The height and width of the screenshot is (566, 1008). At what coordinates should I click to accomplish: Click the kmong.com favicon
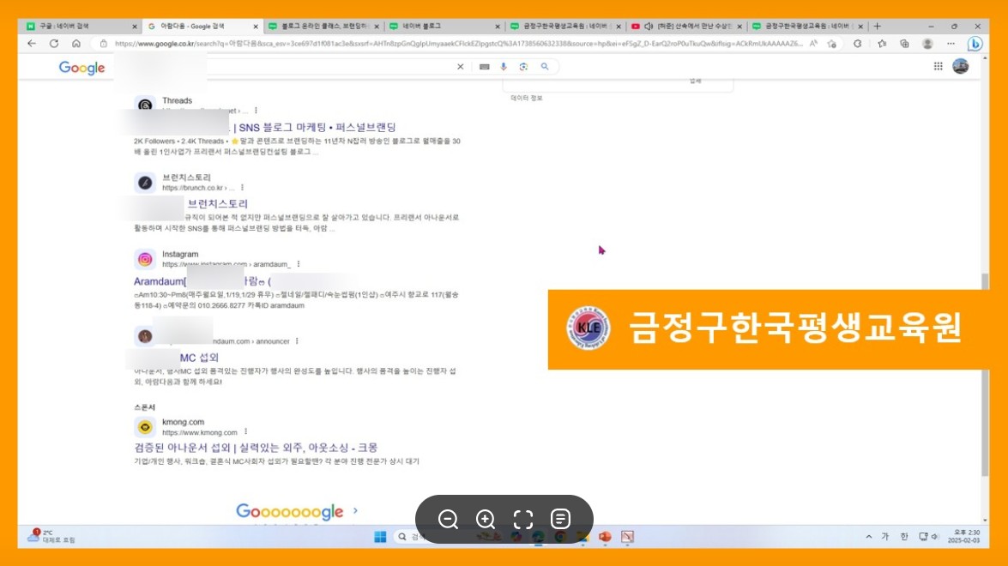click(145, 426)
